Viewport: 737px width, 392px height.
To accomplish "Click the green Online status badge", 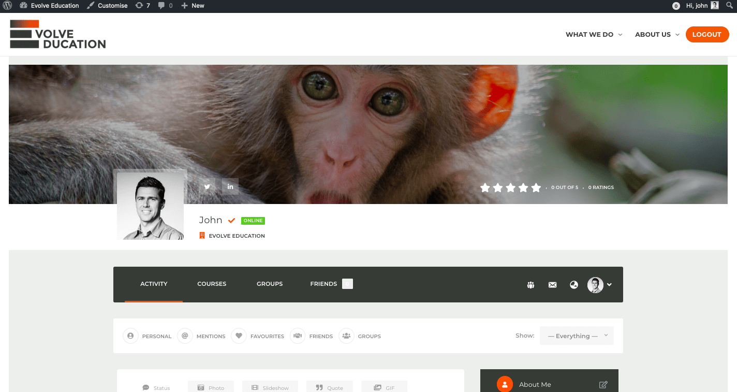I will [253, 221].
